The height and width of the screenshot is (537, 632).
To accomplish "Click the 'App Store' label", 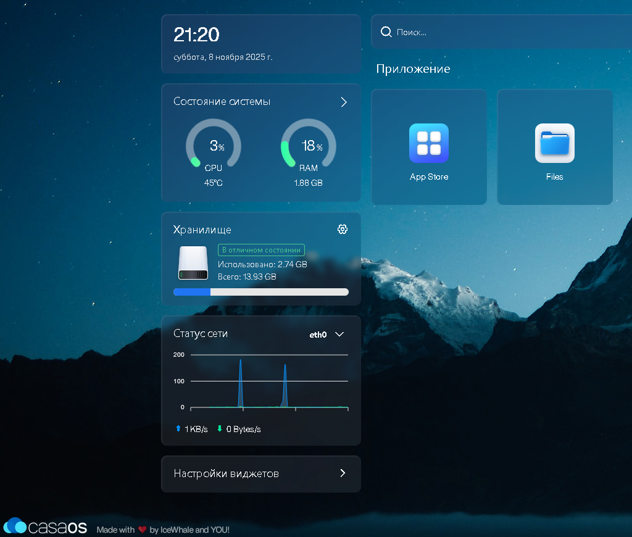I will tap(429, 177).
